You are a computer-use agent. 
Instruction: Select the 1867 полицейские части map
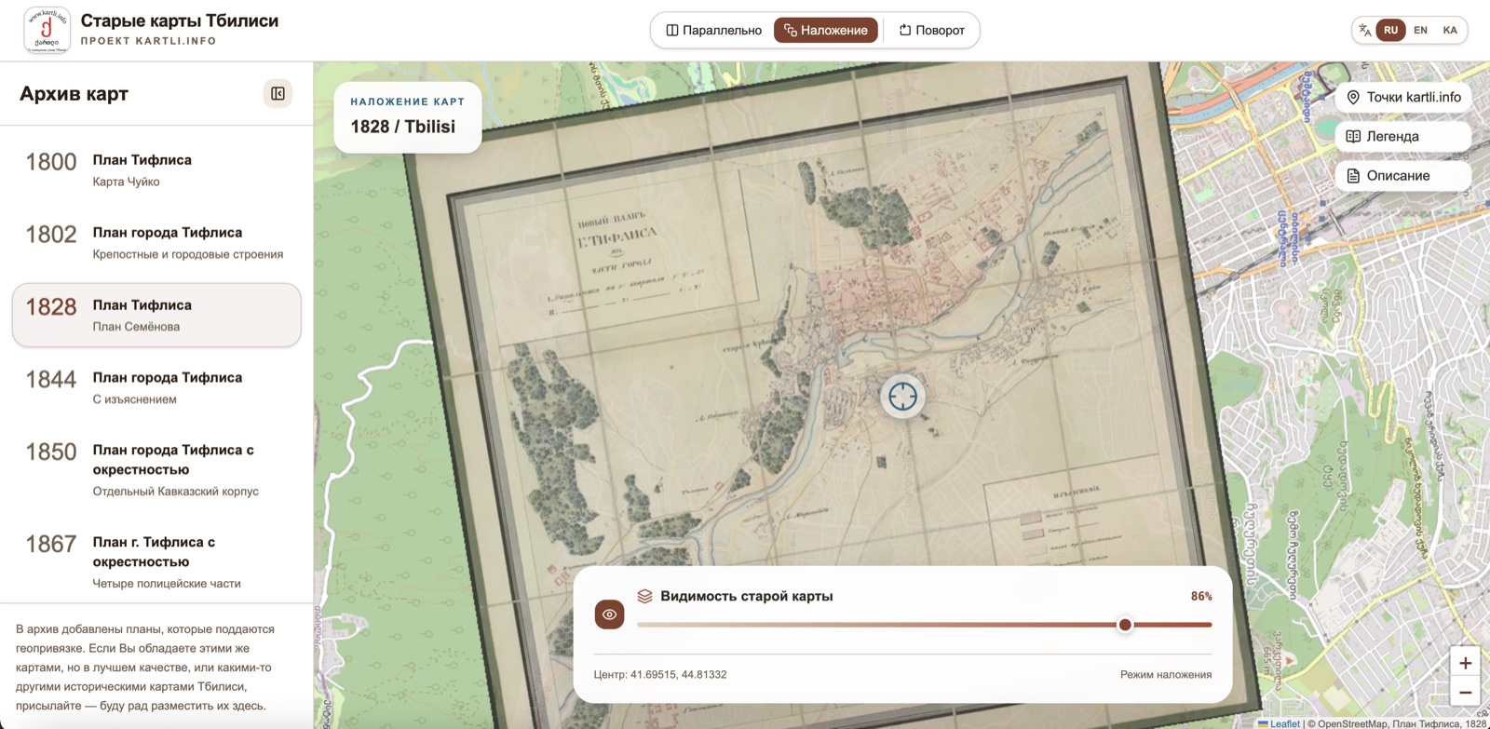pyautogui.click(x=156, y=561)
